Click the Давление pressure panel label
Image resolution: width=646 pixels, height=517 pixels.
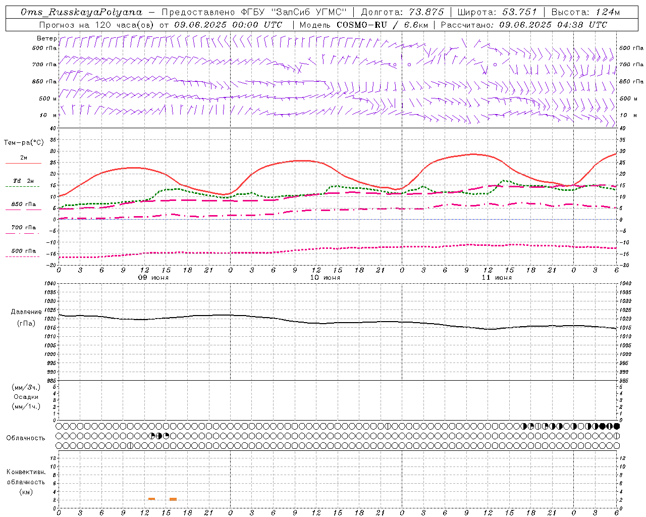pyautogui.click(x=26, y=312)
